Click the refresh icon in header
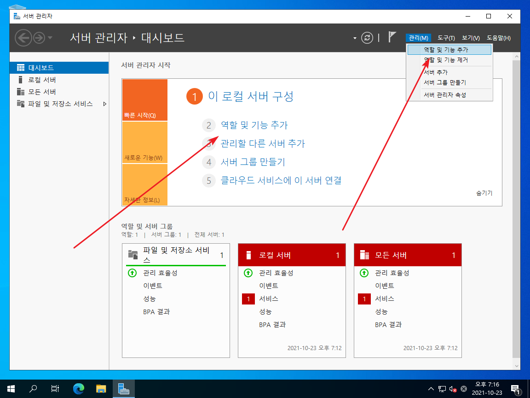The height and width of the screenshot is (398, 530). coord(367,38)
